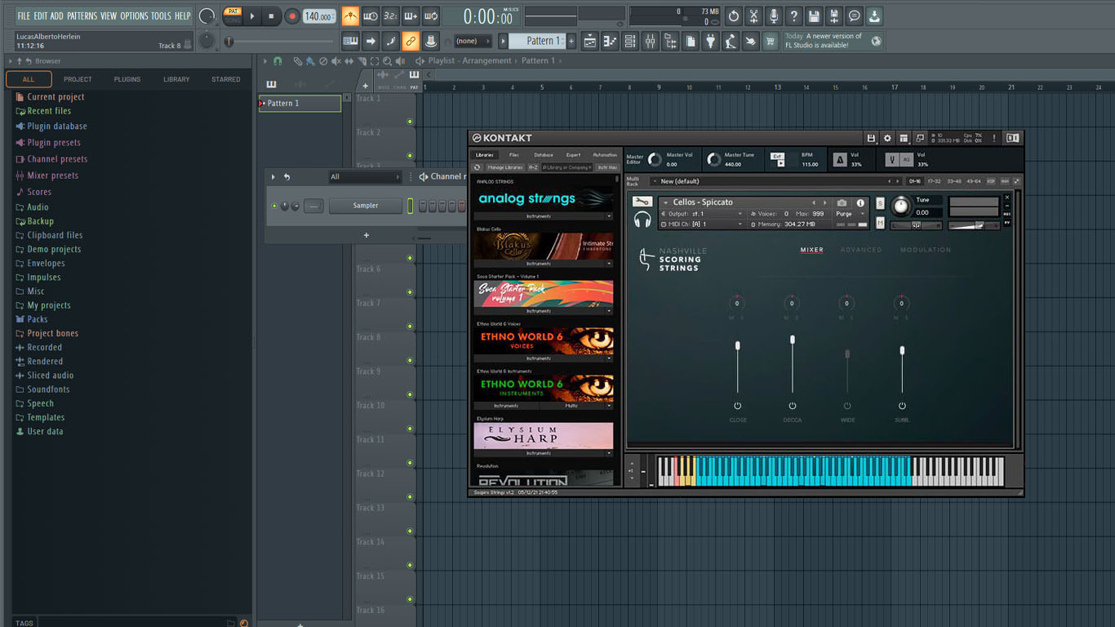Click the Sampler channel button
1115x627 pixels.
(366, 206)
